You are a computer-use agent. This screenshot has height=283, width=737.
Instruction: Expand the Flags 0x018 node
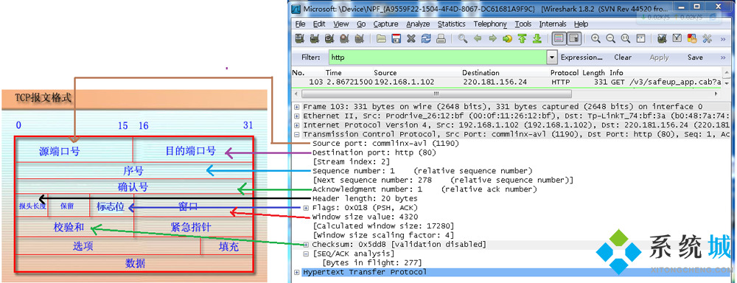(x=306, y=208)
